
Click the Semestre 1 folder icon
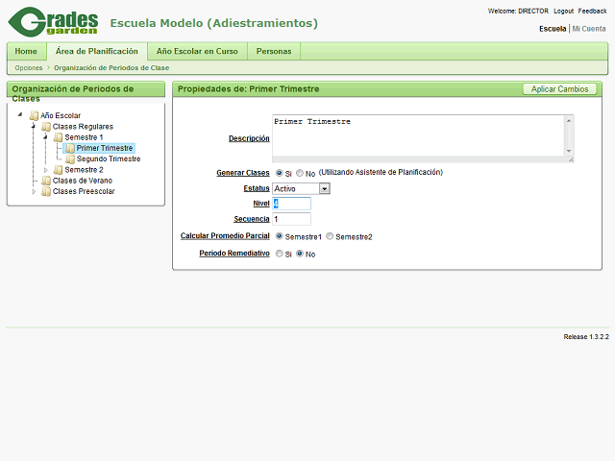59,137
